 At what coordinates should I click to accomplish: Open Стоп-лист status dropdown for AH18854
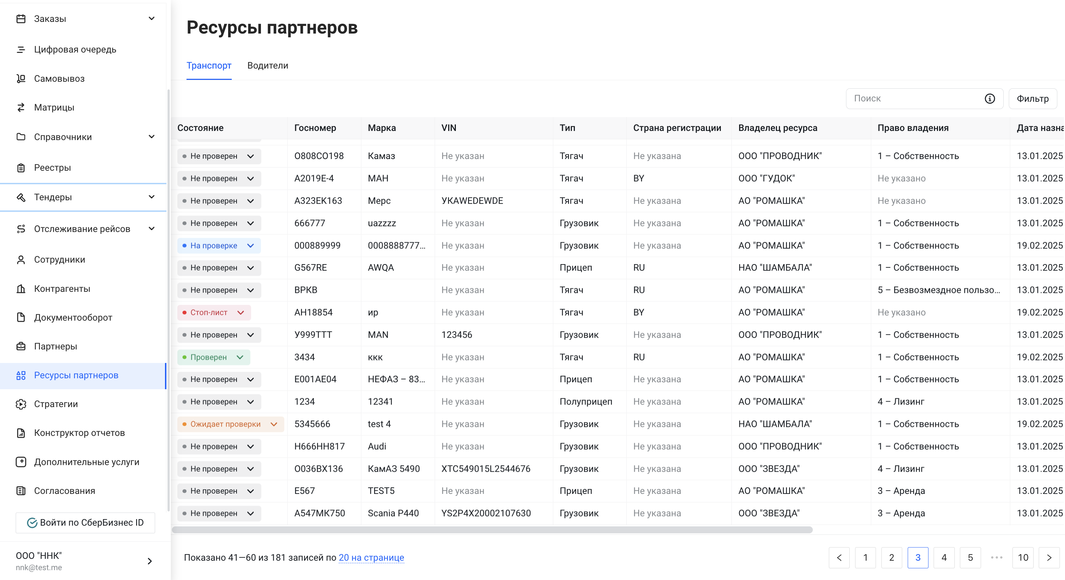click(x=241, y=313)
